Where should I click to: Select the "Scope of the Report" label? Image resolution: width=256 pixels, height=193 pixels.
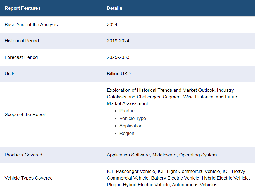(x=26, y=114)
